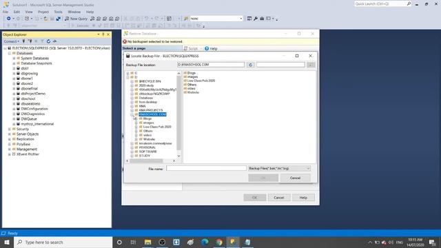Click the Refresh icon in Object Explorer
441x248 pixels.
click(48, 41)
